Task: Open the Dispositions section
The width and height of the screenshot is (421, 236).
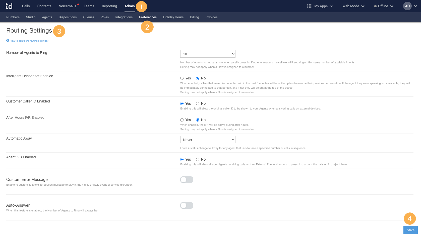Action: coord(68,17)
